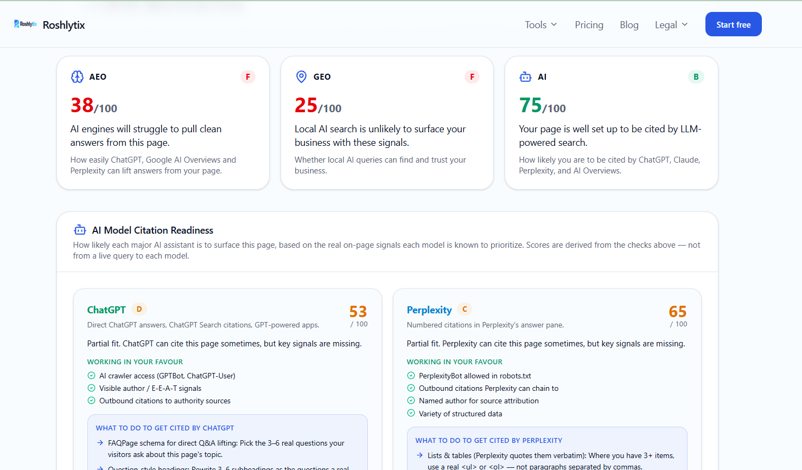The height and width of the screenshot is (470, 802).
Task: Click the GEO location pin icon
Action: pyautogui.click(x=301, y=76)
